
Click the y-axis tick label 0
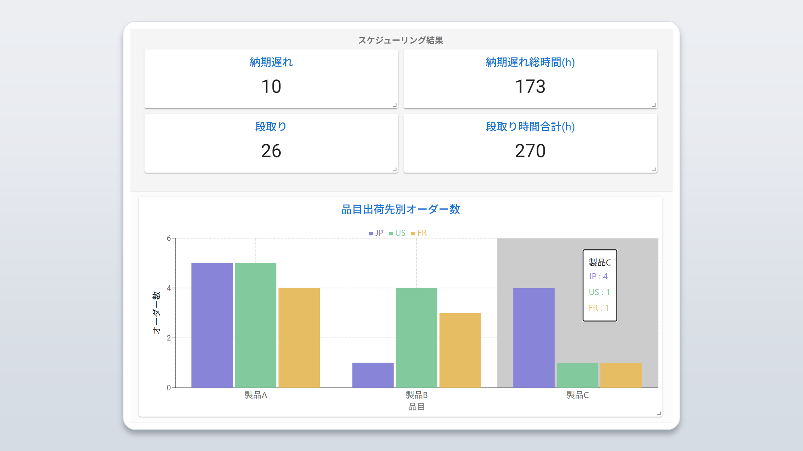tap(169, 388)
